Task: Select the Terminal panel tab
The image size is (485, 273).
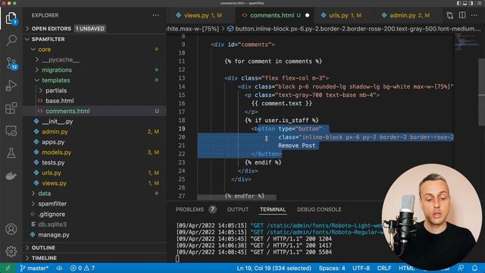Action: click(273, 209)
